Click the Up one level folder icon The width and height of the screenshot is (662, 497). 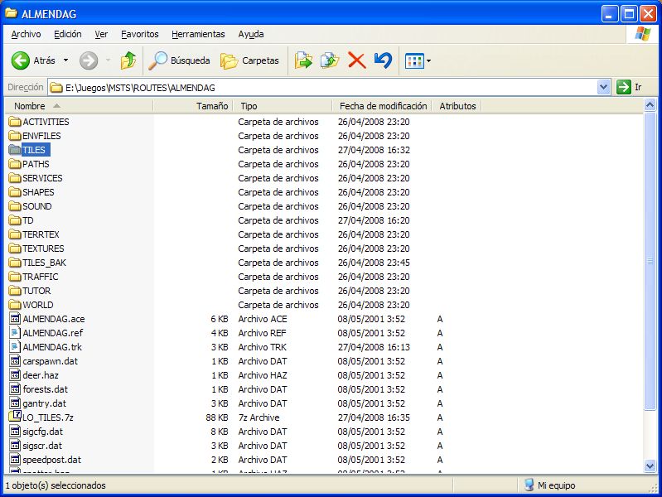[x=128, y=60]
